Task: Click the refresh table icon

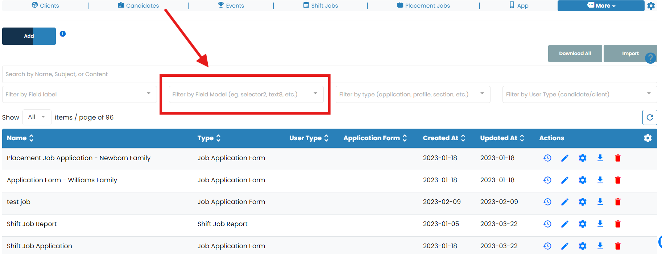Action: [x=649, y=117]
